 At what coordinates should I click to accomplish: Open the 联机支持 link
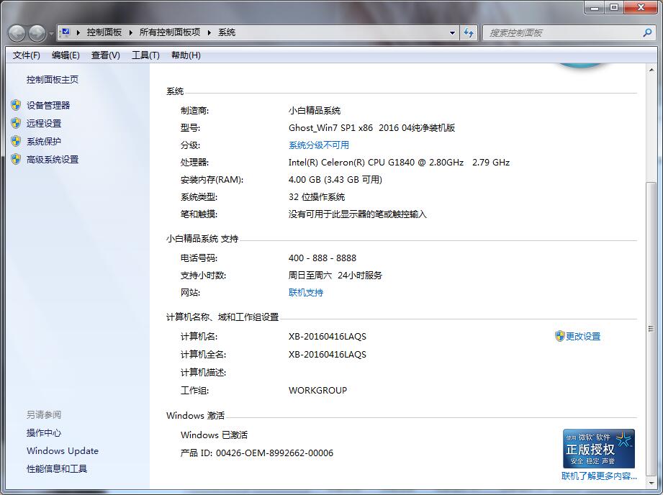pos(306,292)
